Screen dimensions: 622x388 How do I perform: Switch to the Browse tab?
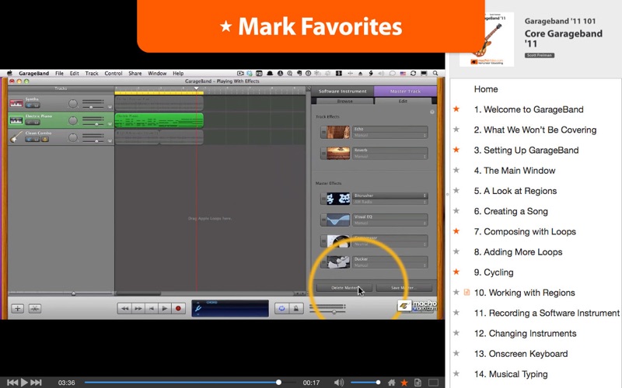click(x=344, y=102)
